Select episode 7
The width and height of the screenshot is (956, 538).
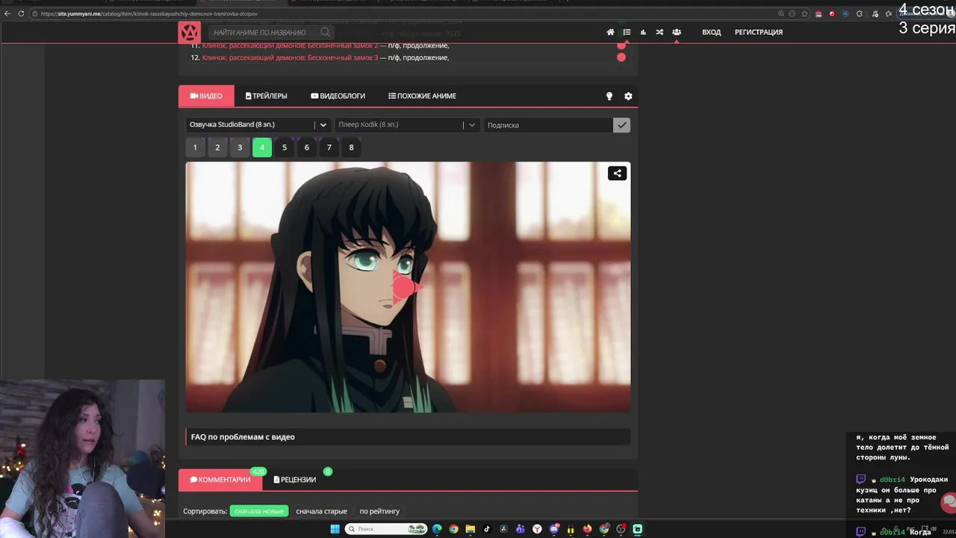[329, 147]
